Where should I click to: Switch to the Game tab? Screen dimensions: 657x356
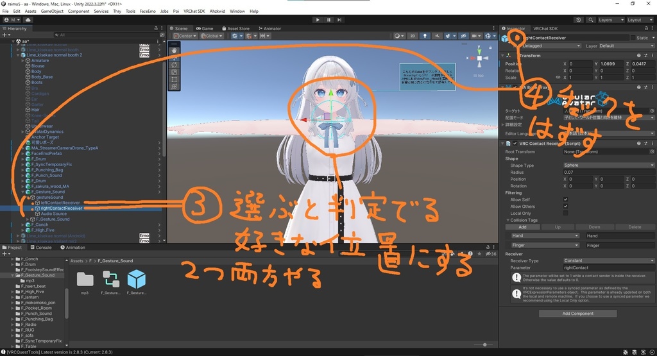(x=205, y=28)
